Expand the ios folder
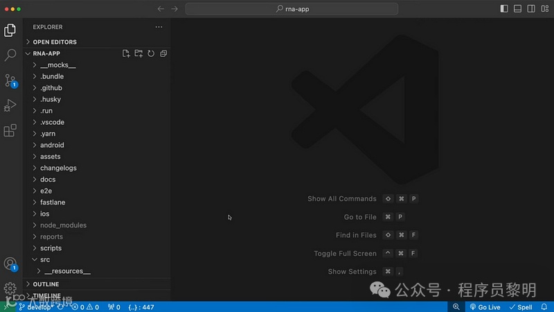 [97, 214]
